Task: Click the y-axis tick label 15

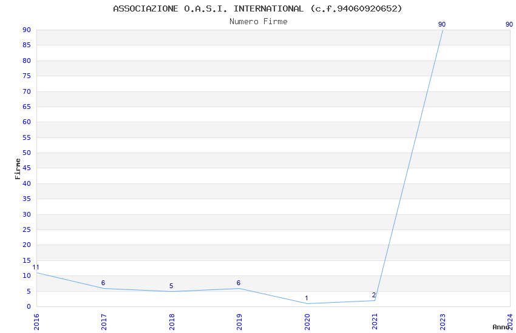Action: tap(27, 260)
